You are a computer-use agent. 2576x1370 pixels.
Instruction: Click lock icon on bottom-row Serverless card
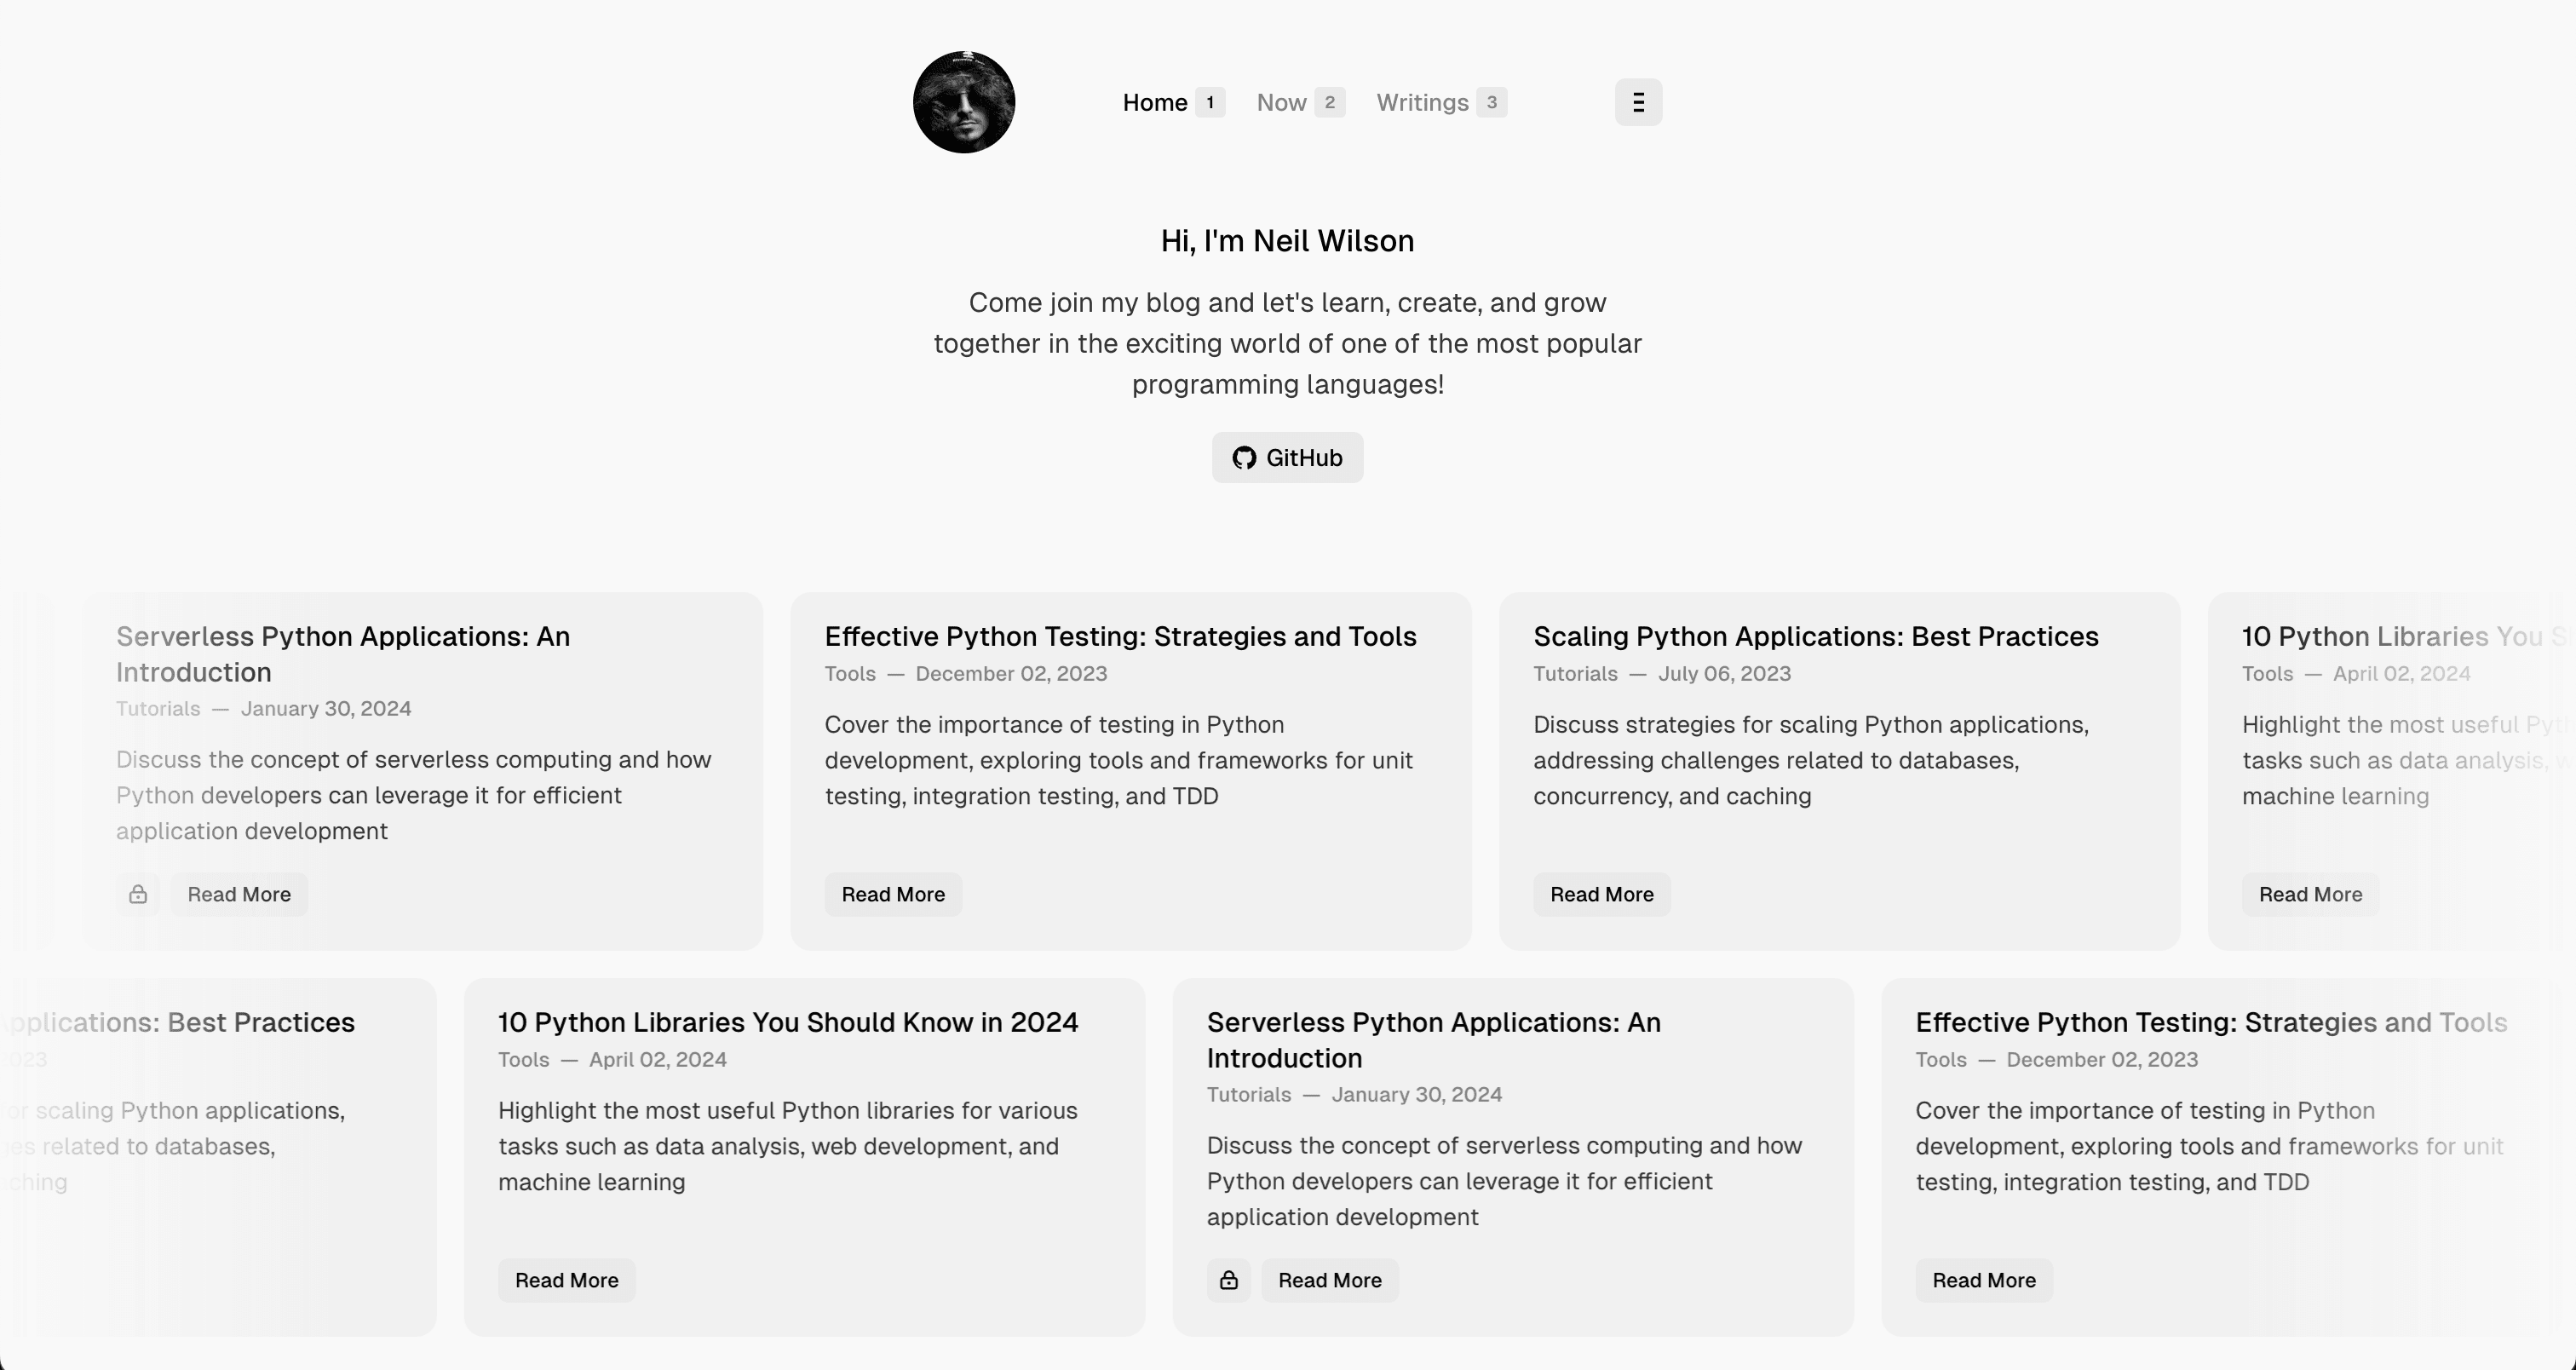point(1229,1280)
